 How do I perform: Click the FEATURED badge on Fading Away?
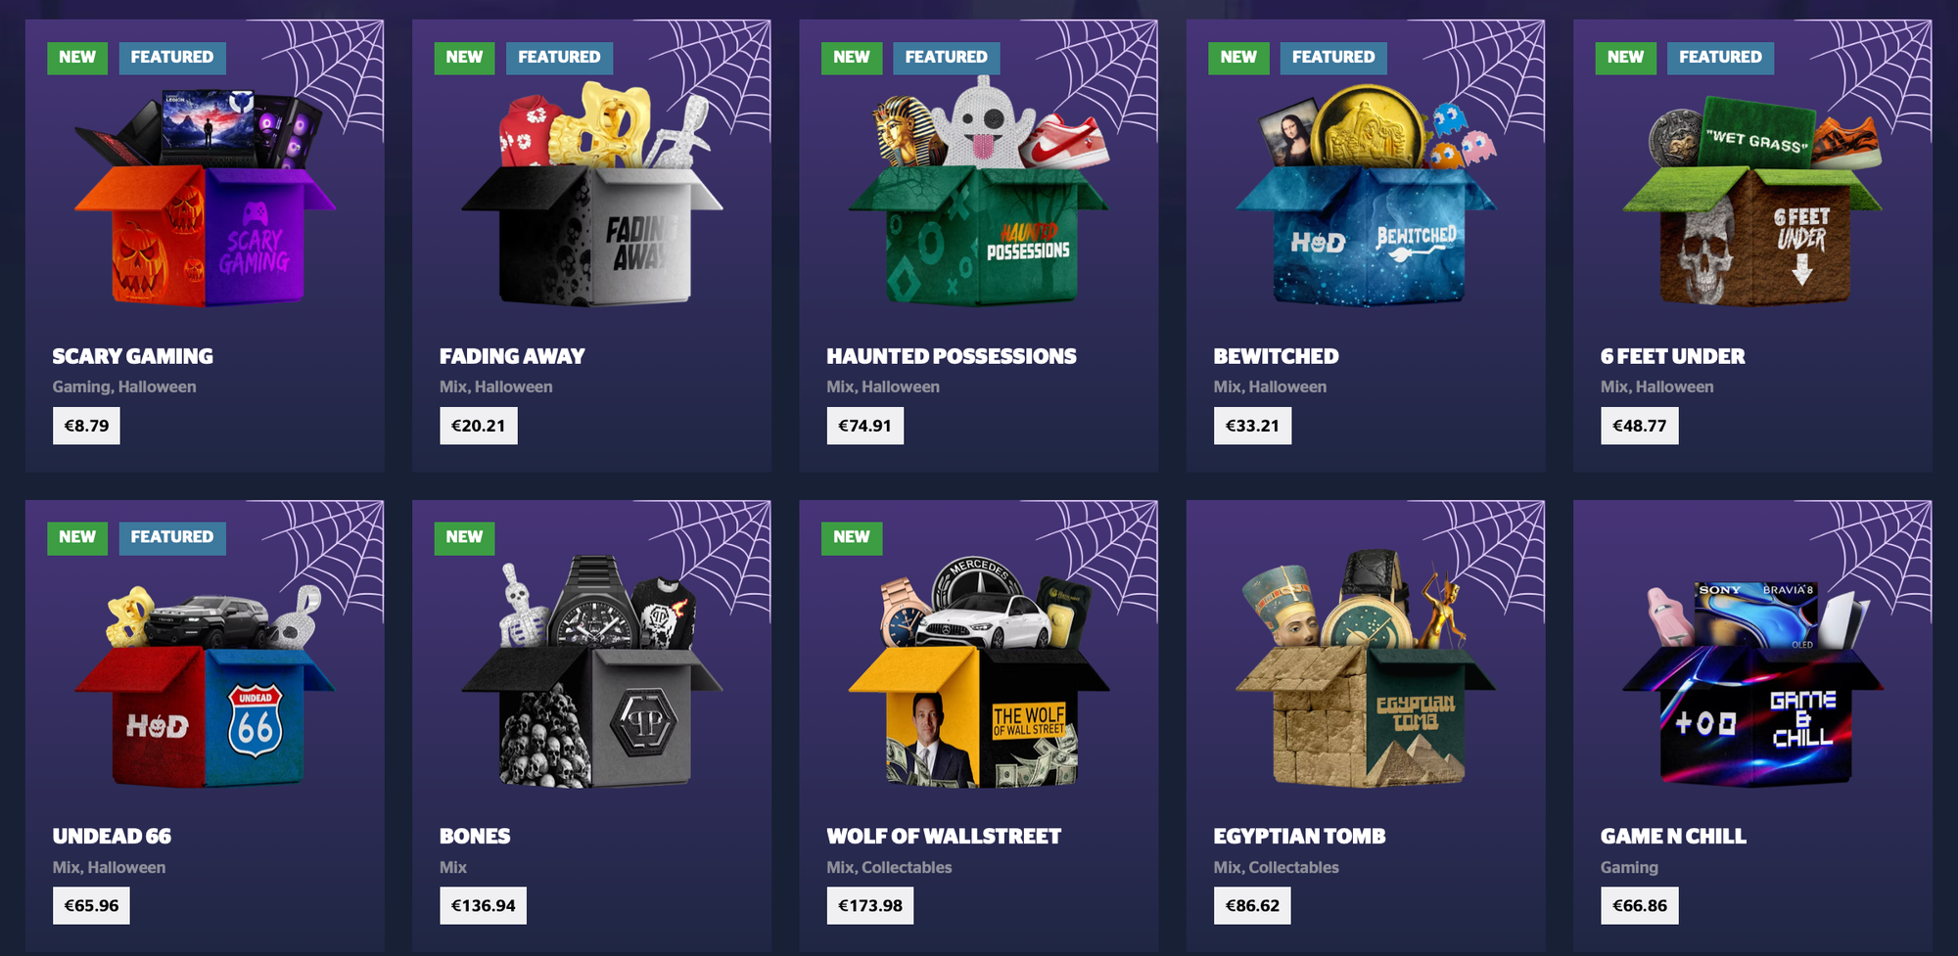(x=559, y=57)
